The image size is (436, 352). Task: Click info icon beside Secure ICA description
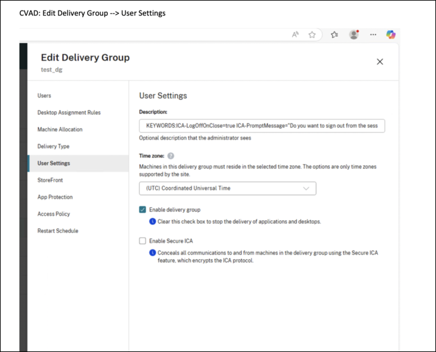point(153,252)
